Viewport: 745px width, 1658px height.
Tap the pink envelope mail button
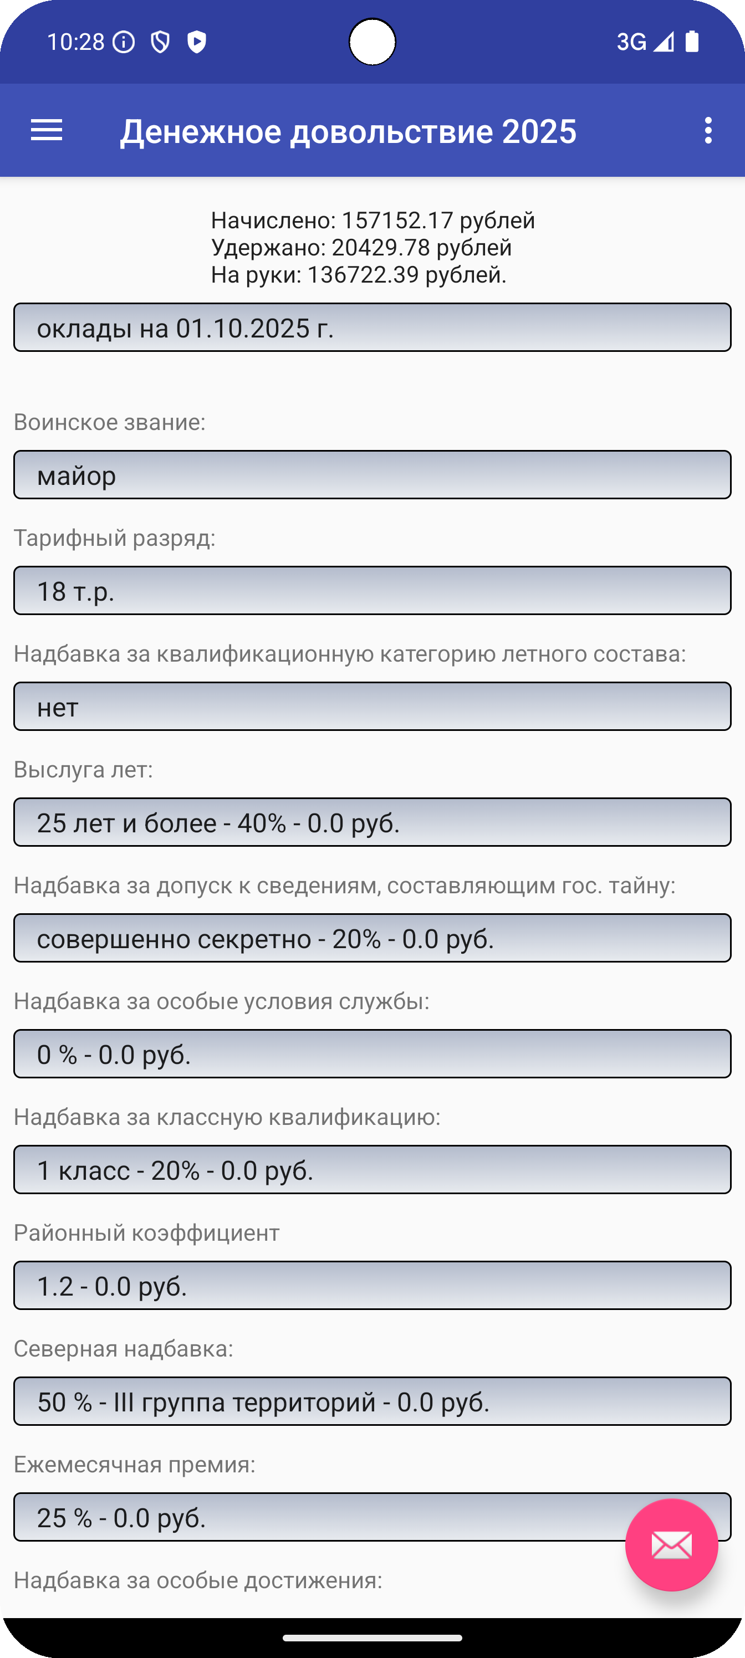click(672, 1545)
